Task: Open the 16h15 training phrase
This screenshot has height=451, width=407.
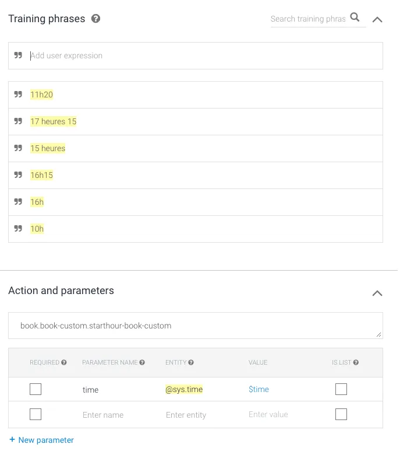Action: [x=42, y=175]
